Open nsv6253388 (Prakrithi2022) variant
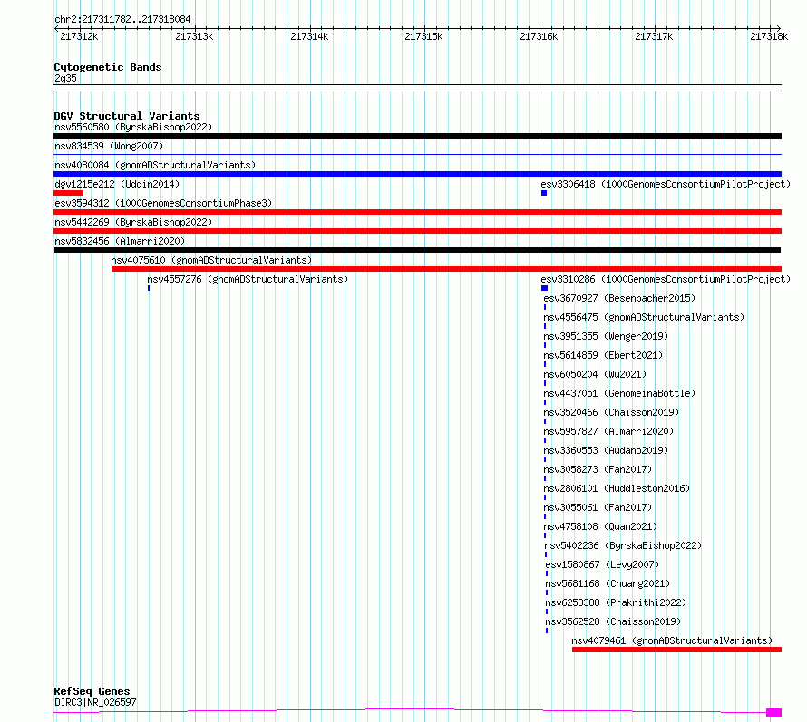Viewport: 807px width, 722px height. point(616,602)
